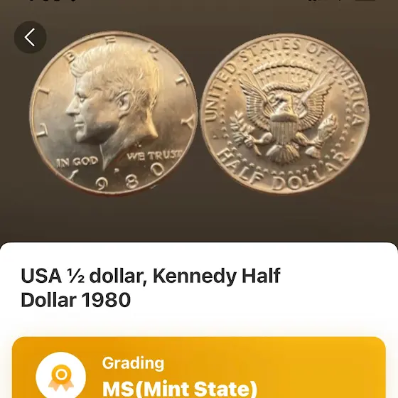Go back using the left chevron button

[30, 37]
